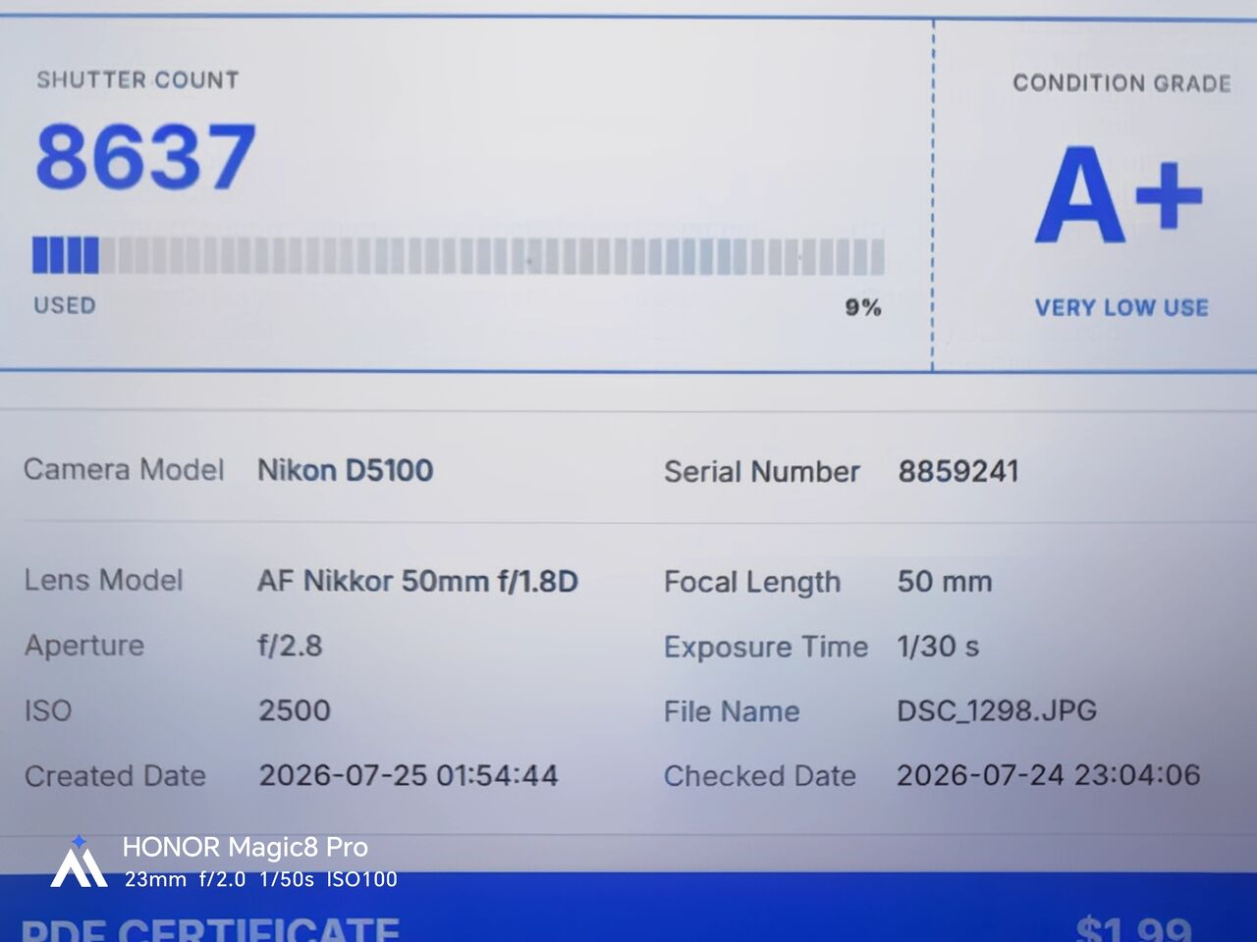The image size is (1257, 942).
Task: Click the Serial Number label
Action: 762,472
